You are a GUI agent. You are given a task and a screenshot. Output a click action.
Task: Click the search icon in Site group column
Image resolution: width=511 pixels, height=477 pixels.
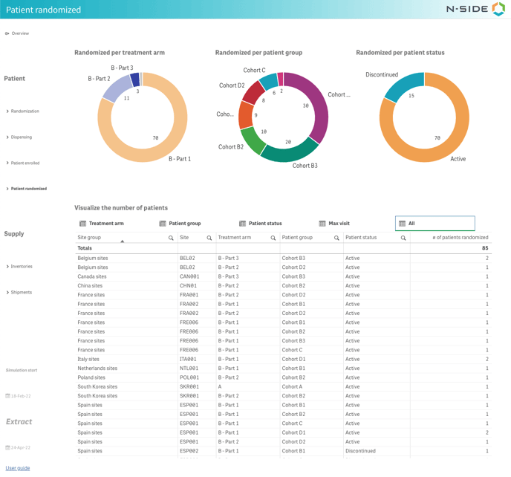click(171, 238)
